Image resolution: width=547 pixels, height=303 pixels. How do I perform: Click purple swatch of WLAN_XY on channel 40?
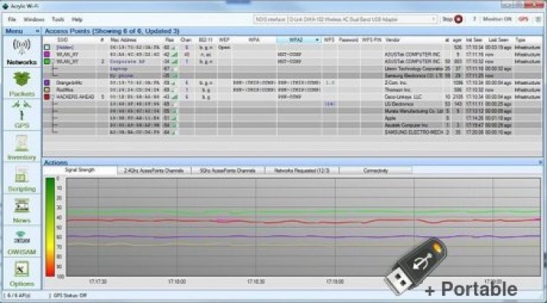pyautogui.click(x=47, y=55)
